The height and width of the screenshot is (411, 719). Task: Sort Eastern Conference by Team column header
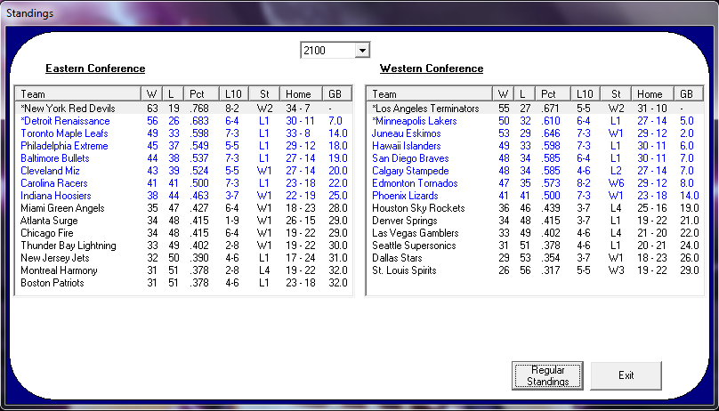click(x=78, y=93)
